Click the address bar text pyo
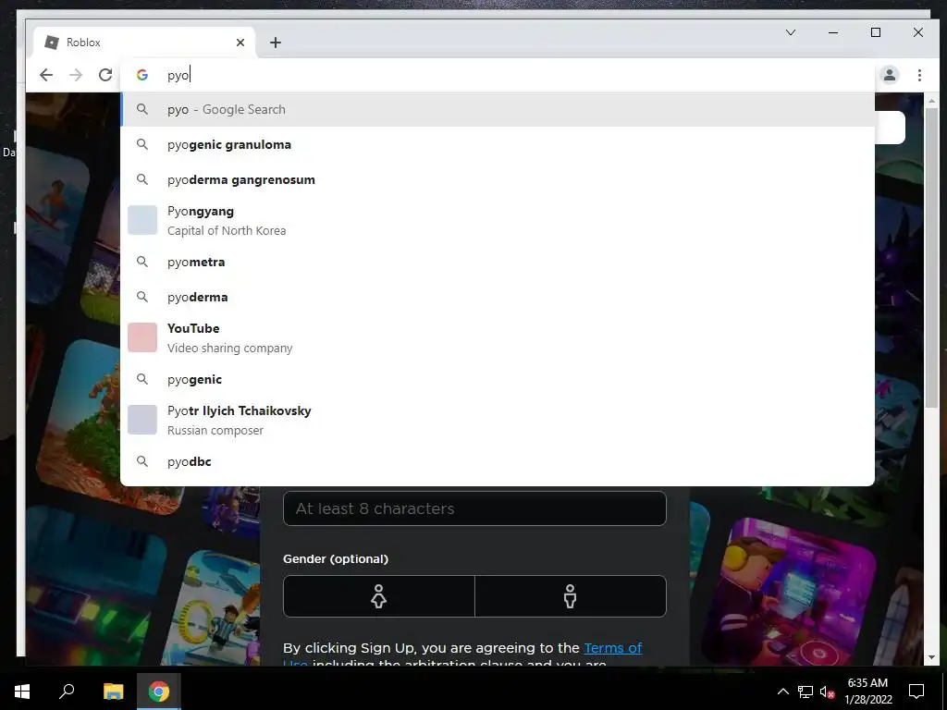Viewport: 947px width, 710px height. coord(178,75)
